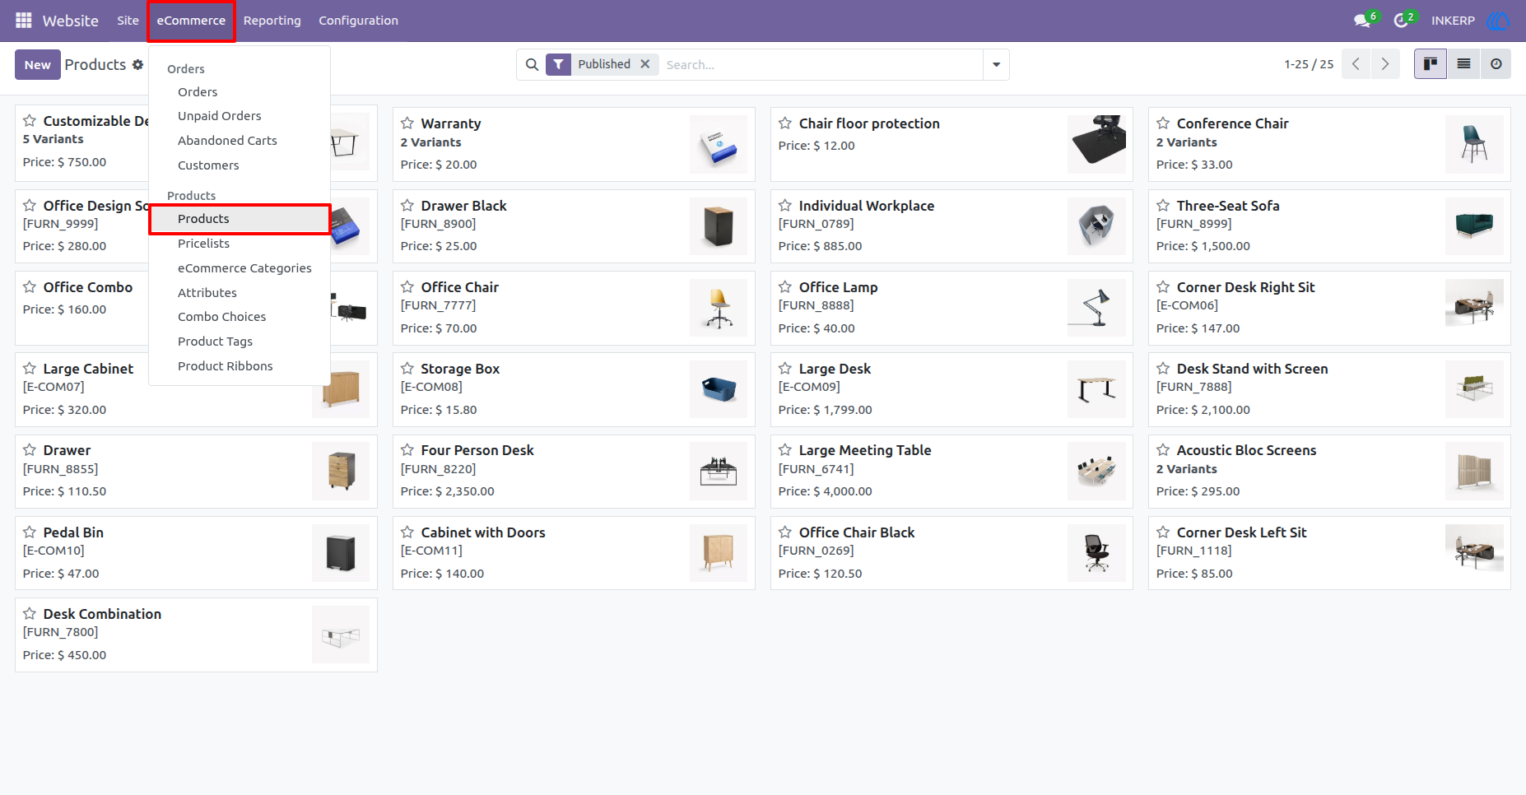Focus the Search input field

pyautogui.click(x=821, y=64)
